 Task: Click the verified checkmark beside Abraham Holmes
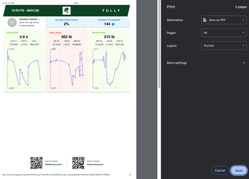[x=39, y=19]
